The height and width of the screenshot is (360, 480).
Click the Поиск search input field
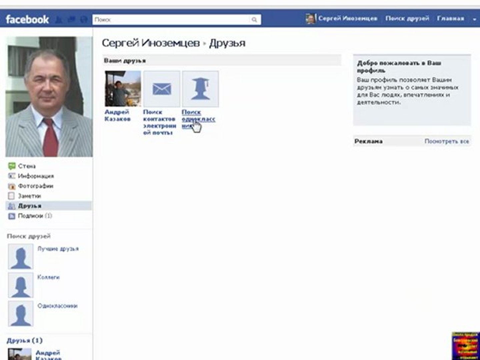[x=171, y=20]
